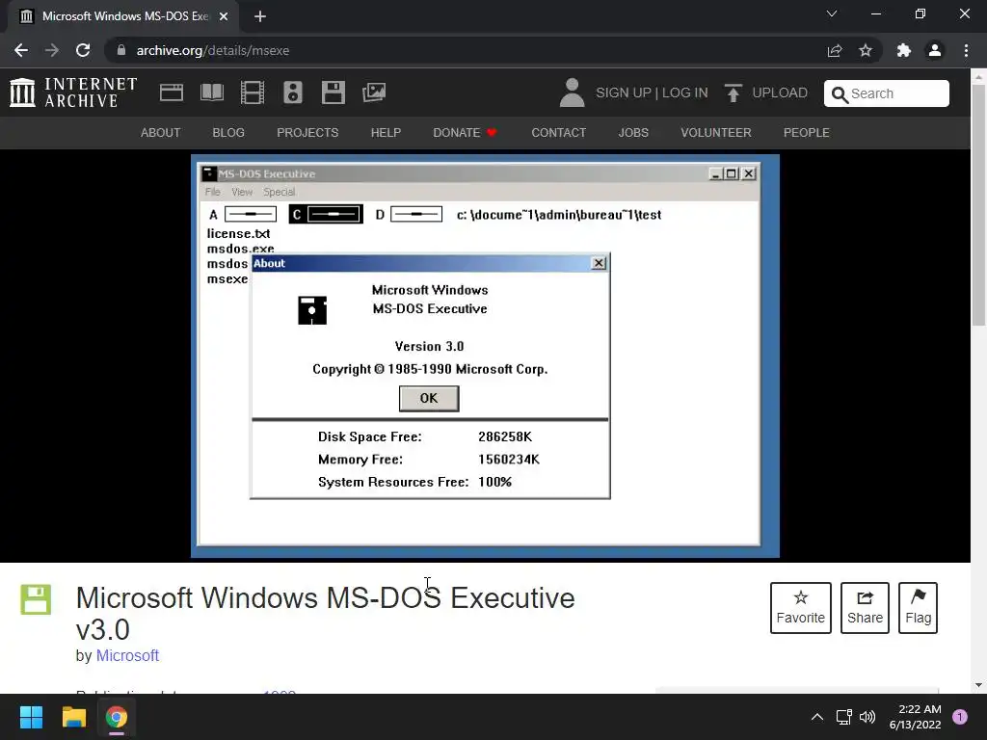Open the Audio speaker icon
987x740 pixels.
coord(293,92)
